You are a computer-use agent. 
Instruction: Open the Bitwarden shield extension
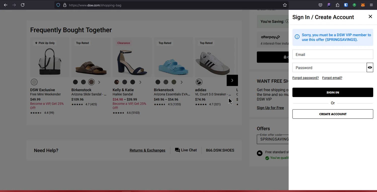346,5
